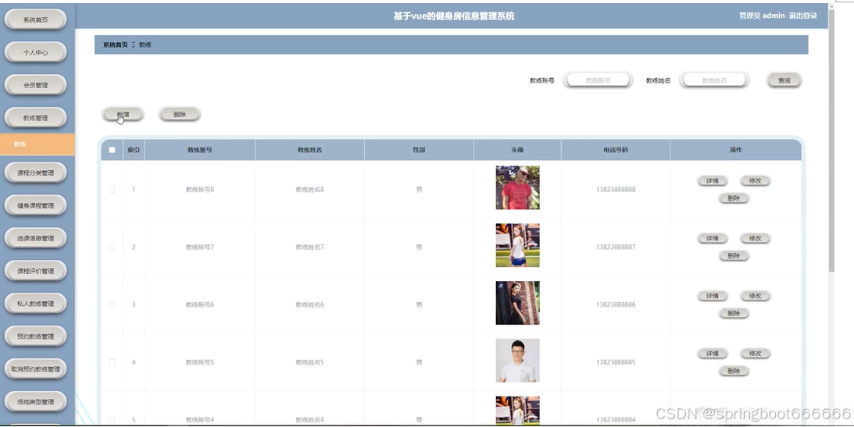Open the avatar photo of 教练姓名6
This screenshot has width=854, height=427.
coord(517,303)
